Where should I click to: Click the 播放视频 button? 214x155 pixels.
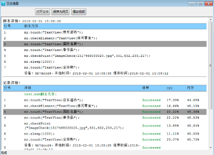pyautogui.click(x=79, y=12)
